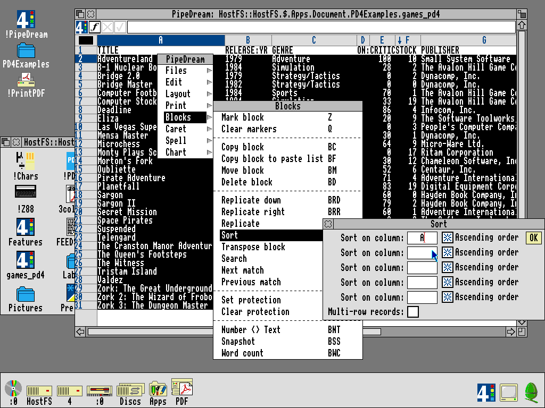Enable Multi-row records checkbox
This screenshot has width=545, height=408.
[413, 312]
